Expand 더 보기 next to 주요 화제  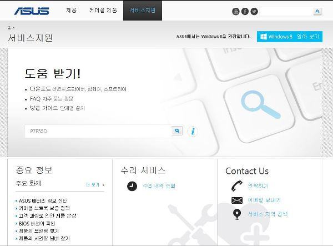(x=95, y=185)
